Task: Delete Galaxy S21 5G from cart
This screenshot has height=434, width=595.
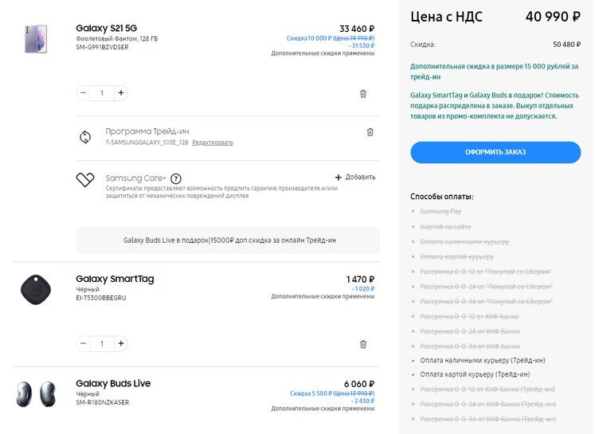Action: (x=363, y=93)
